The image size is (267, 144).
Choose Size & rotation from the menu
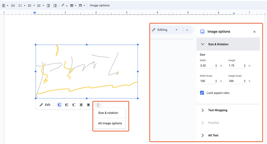point(108,113)
